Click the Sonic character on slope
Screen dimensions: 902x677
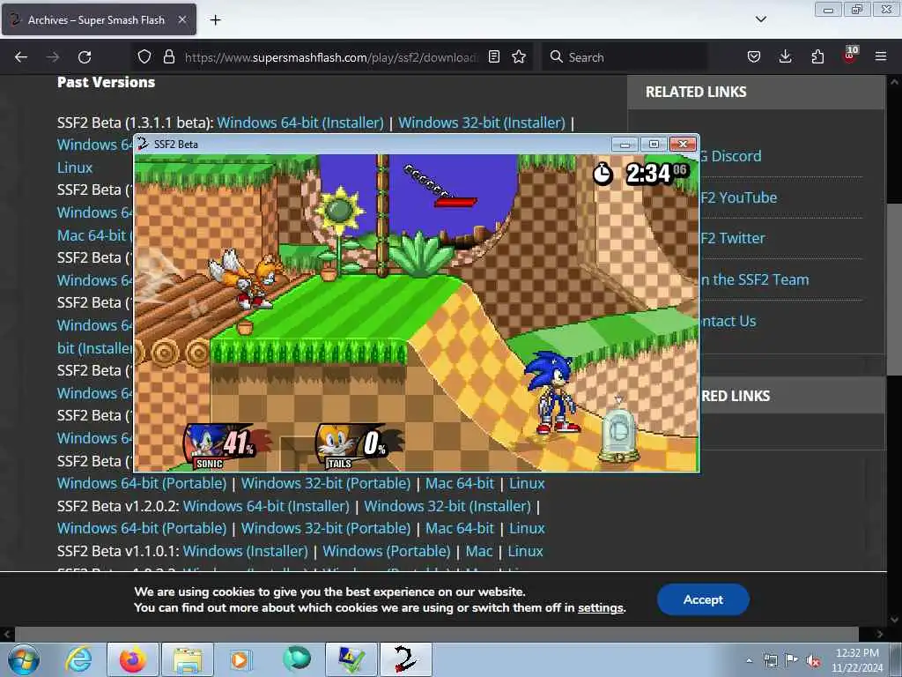tap(553, 392)
